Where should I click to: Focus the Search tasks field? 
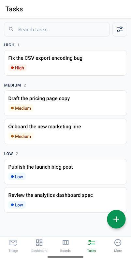pyautogui.click(x=57, y=29)
